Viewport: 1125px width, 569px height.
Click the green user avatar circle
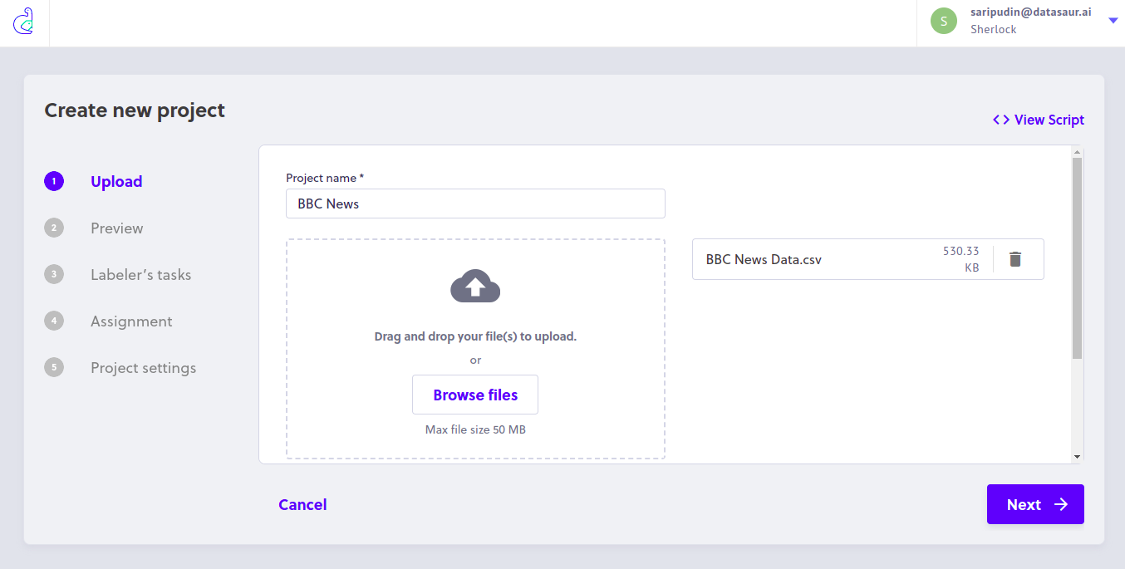(x=943, y=21)
